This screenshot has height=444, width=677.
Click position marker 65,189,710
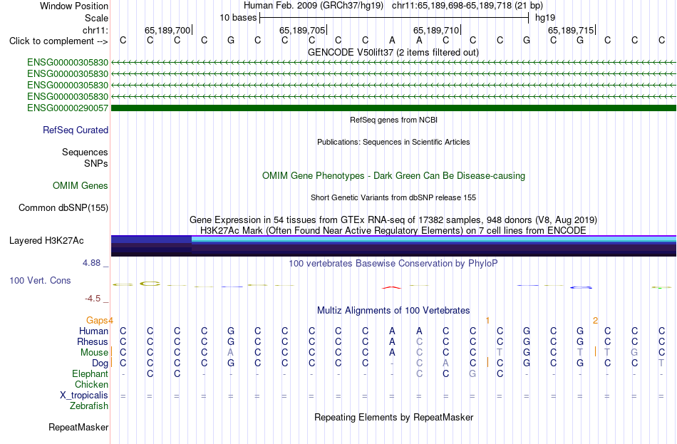coord(436,30)
